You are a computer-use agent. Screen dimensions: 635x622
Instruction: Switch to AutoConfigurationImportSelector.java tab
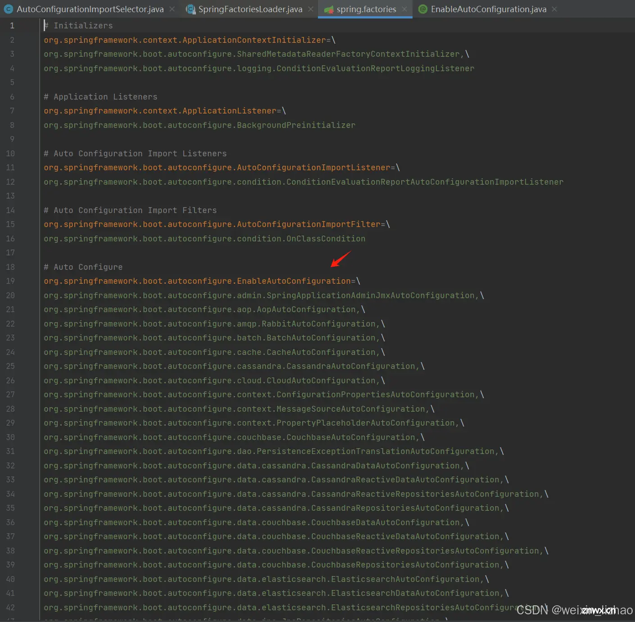pos(90,9)
